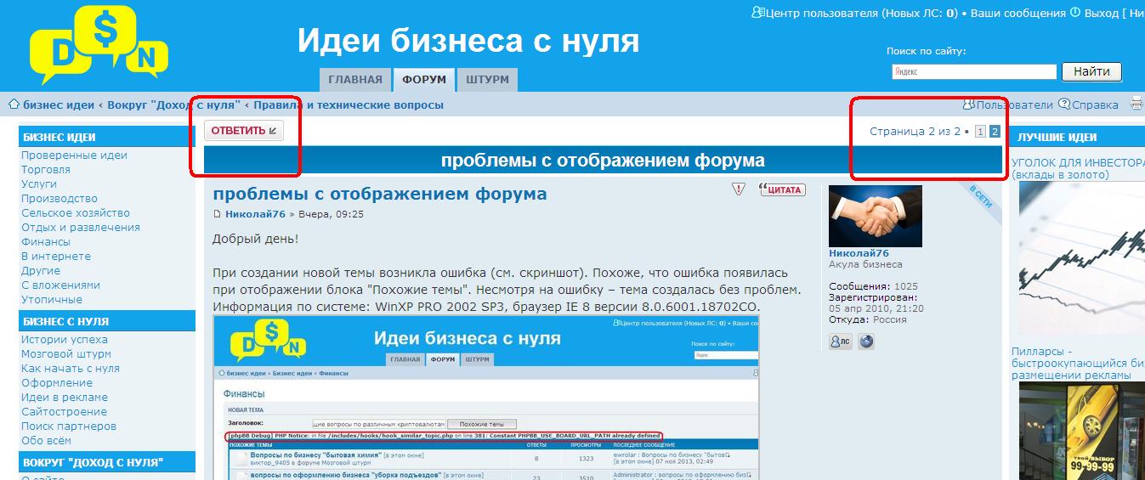The height and width of the screenshot is (480, 1145).
Task: Click the ОТВЕТИТЬ reply button
Action: pyautogui.click(x=243, y=131)
